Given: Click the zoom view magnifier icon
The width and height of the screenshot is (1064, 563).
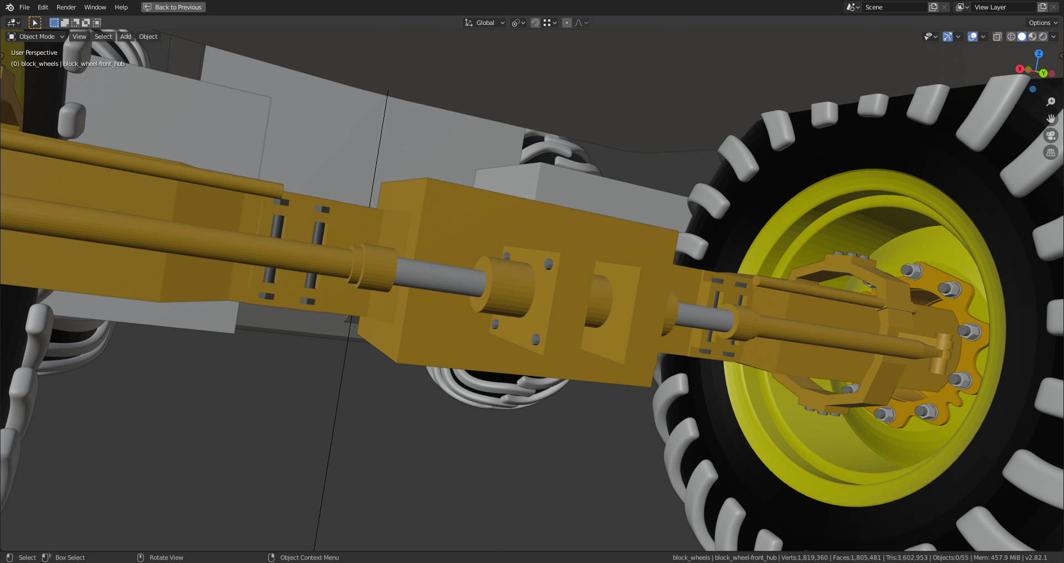Looking at the screenshot, I should point(1051,102).
